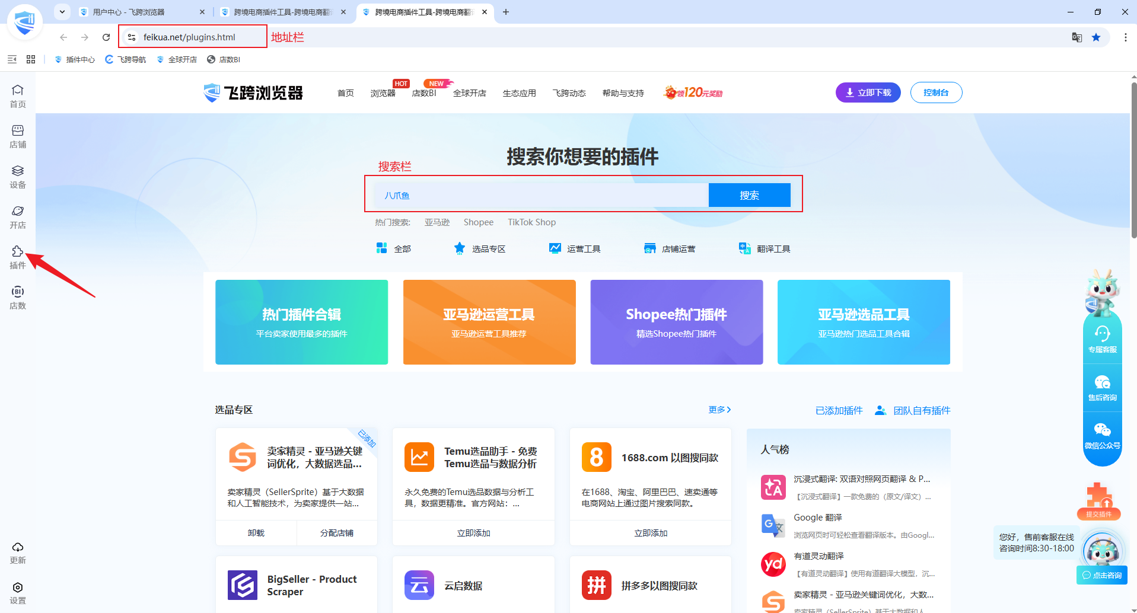Image resolution: width=1137 pixels, height=613 pixels.
Task: Open the browser three-dot menu
Action: [1126, 37]
